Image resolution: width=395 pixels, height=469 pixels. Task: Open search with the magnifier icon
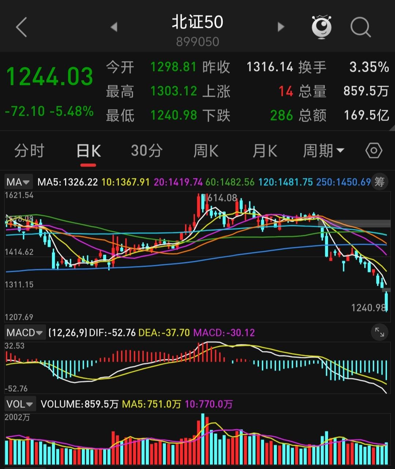coord(361,27)
